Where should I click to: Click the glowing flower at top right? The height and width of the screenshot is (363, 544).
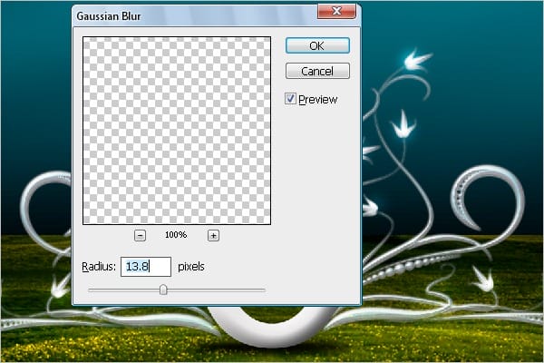click(x=419, y=63)
